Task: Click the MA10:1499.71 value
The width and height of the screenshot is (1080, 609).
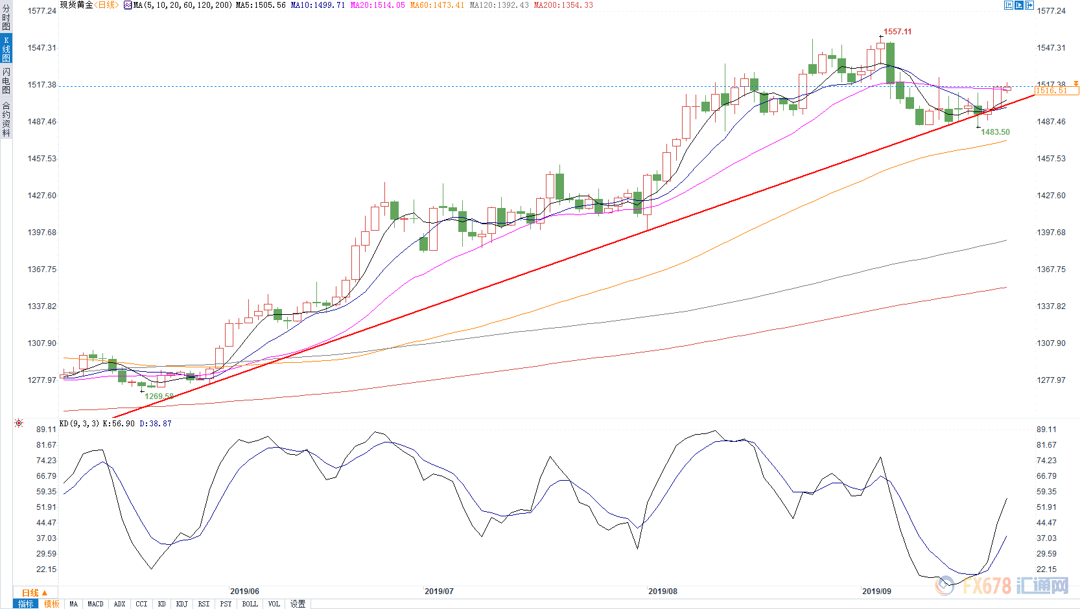Action: pyautogui.click(x=318, y=5)
